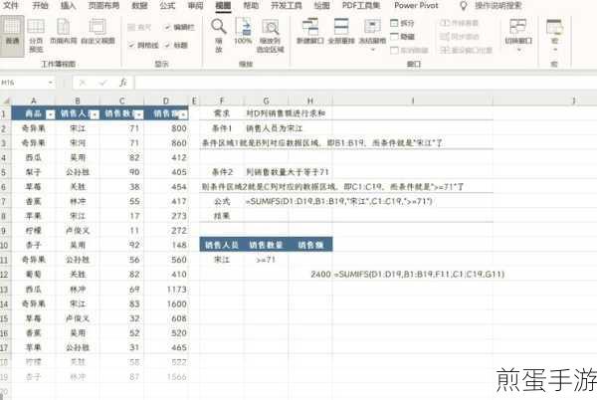
Task: Open the Power Pivot tab
Action: (416, 6)
